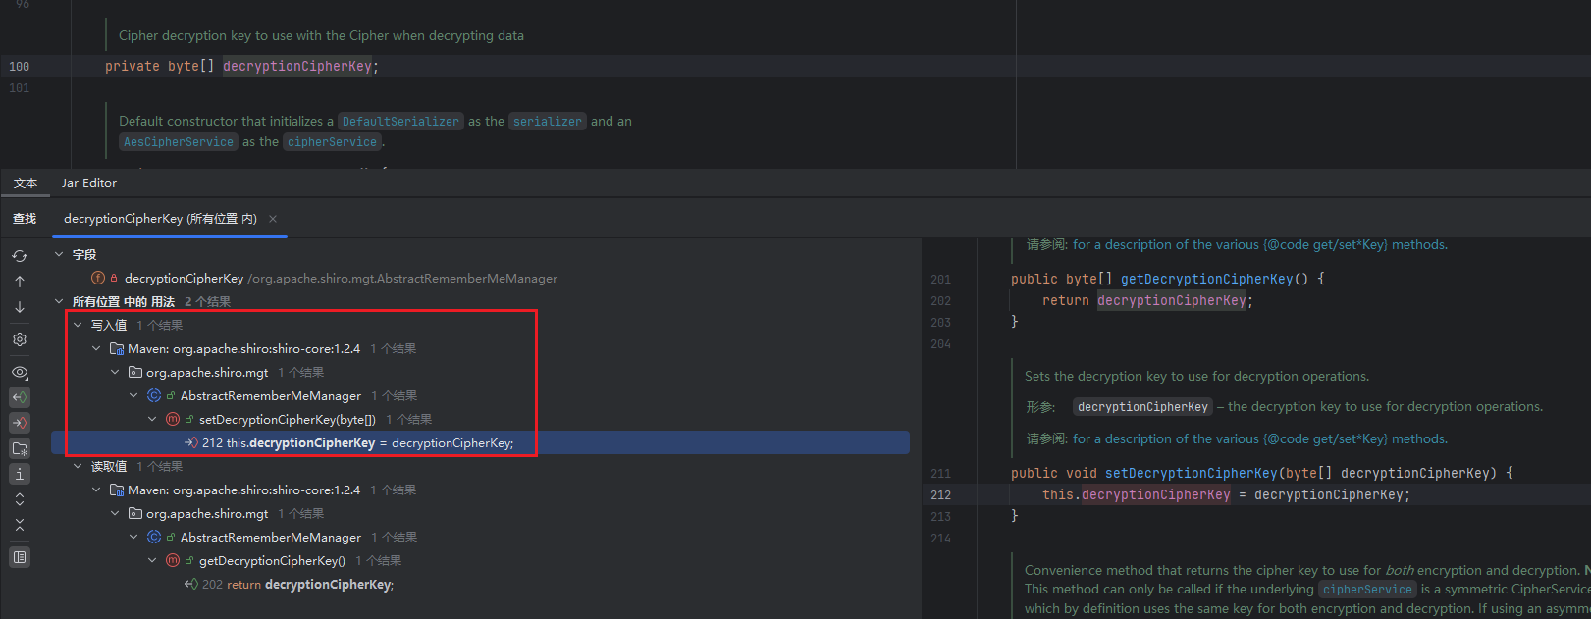Toggle the eye view options button

point(20,372)
